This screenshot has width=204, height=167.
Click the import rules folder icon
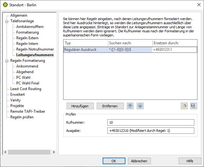click(x=184, y=106)
